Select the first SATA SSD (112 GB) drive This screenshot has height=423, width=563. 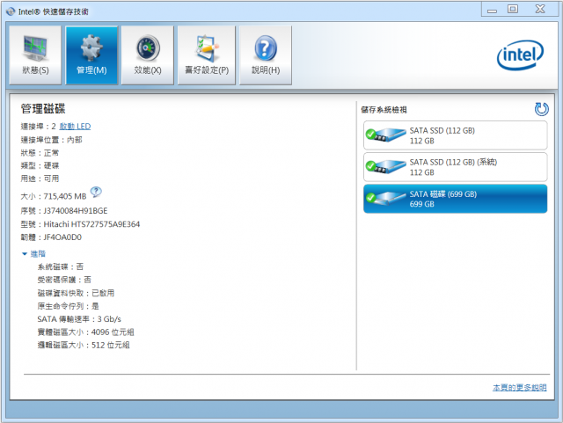456,135
